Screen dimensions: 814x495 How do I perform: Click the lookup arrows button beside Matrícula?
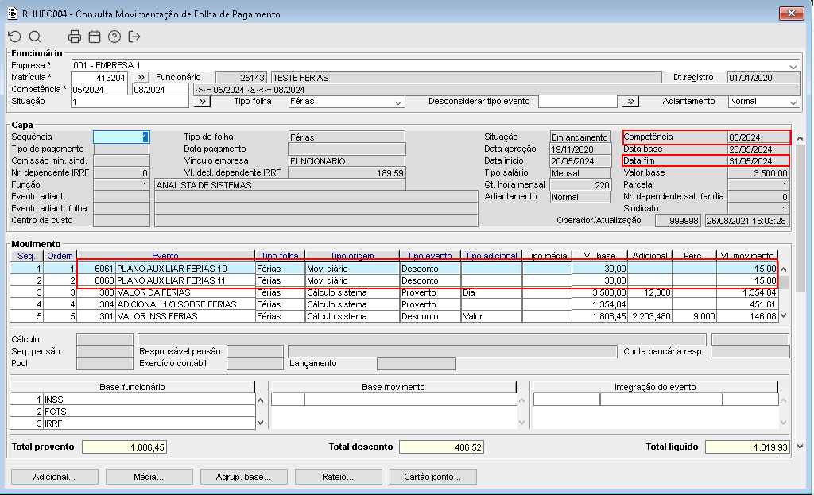tap(140, 78)
